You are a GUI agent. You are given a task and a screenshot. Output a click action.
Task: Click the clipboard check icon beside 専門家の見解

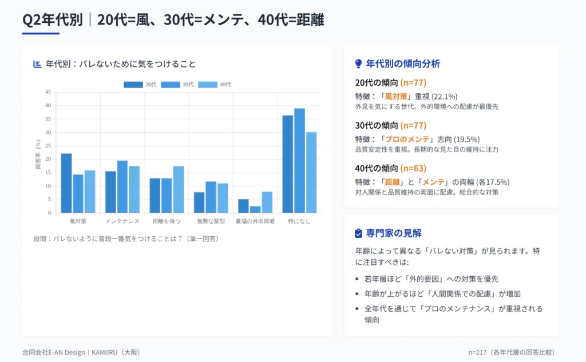pyautogui.click(x=359, y=233)
